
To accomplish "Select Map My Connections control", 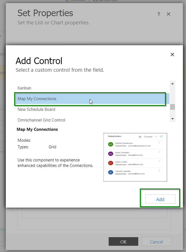I will pyautogui.click(x=92, y=99).
